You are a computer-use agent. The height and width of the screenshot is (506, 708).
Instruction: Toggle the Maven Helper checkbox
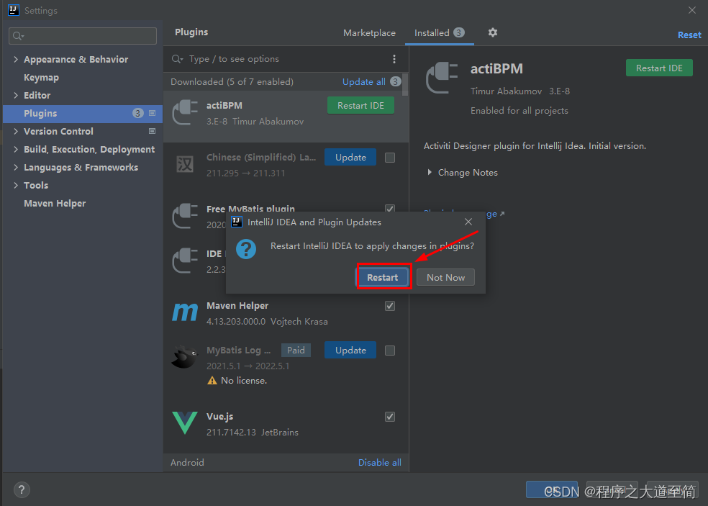coord(390,306)
